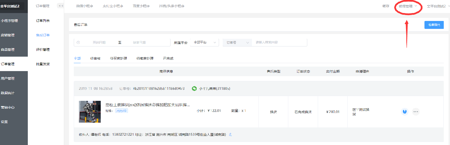Click the 售后类型 column header
The image size is (450, 145).
pos(274,71)
